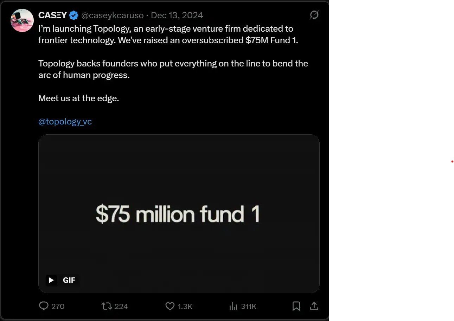Click the 224 reposts count

(x=121, y=306)
